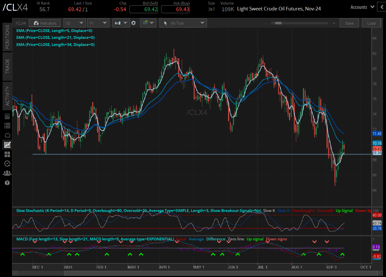This screenshot has height=277, width=386.
Task: Click the Ask (Buy) price 69.43 box
Action: coord(175,9)
